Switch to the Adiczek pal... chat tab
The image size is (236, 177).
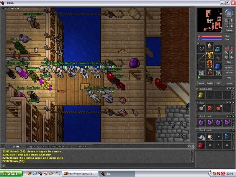[60, 147]
